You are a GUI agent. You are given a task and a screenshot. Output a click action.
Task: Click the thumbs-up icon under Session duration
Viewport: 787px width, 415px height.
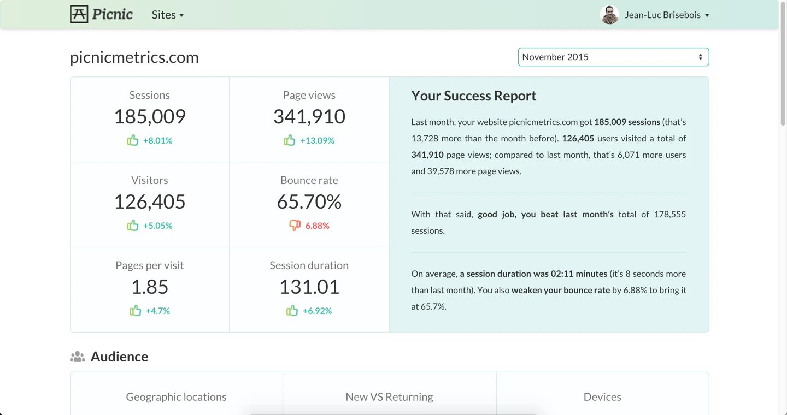point(292,311)
